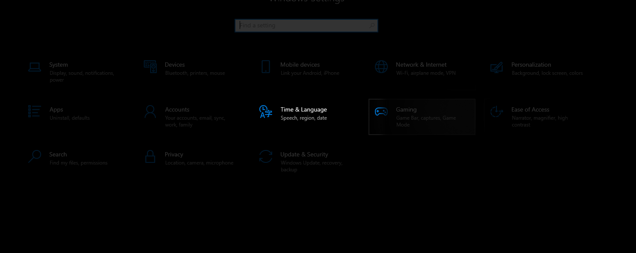Open the Network & Internet title
Image resolution: width=636 pixels, height=253 pixels.
421,65
